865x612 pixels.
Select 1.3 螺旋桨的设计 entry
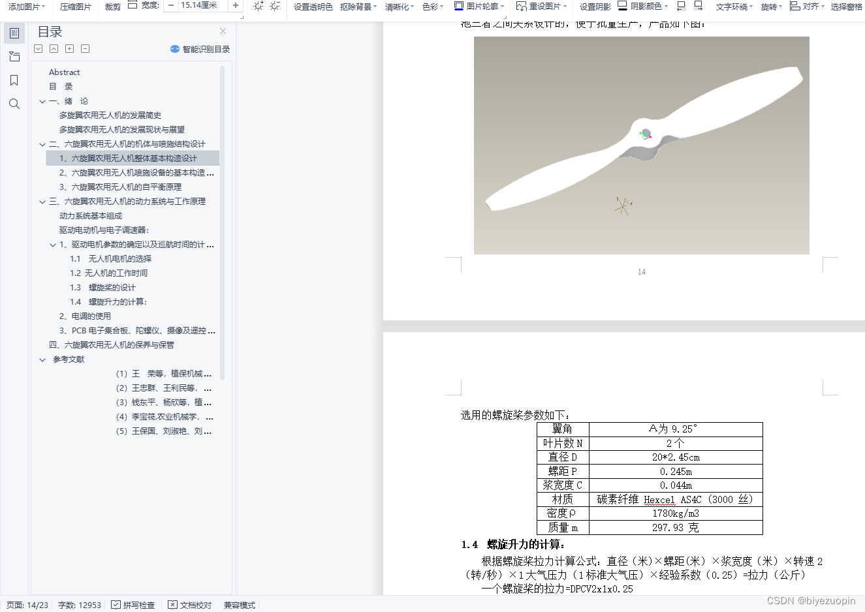(102, 288)
